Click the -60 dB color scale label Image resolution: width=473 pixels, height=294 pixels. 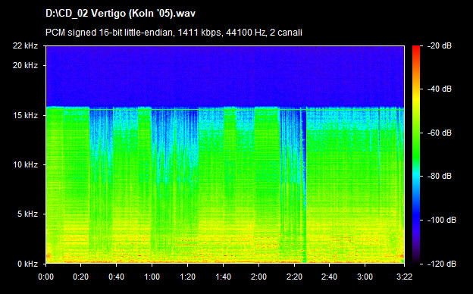coord(440,133)
